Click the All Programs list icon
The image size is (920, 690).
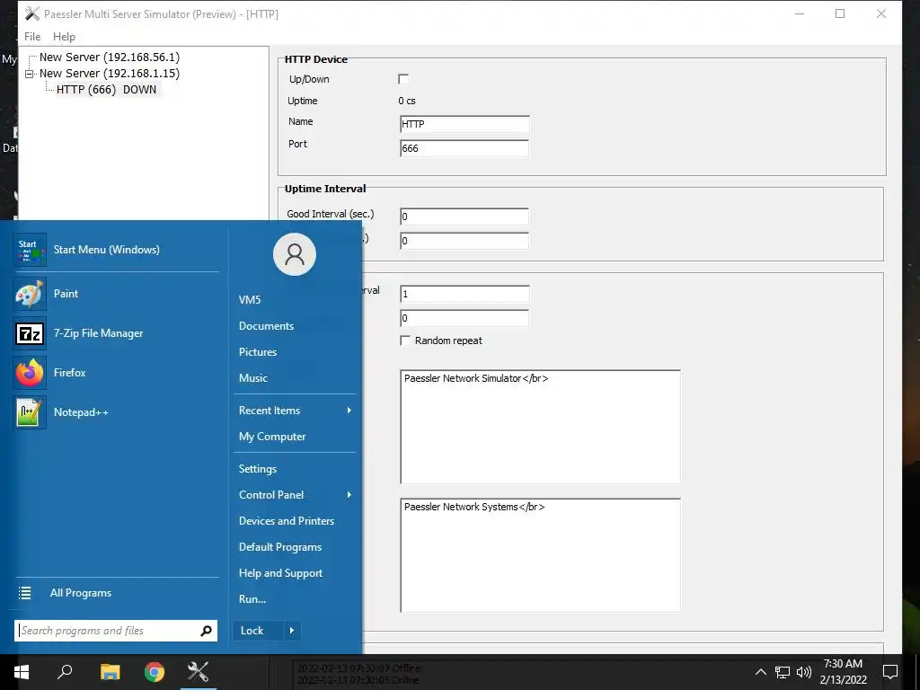point(24,593)
